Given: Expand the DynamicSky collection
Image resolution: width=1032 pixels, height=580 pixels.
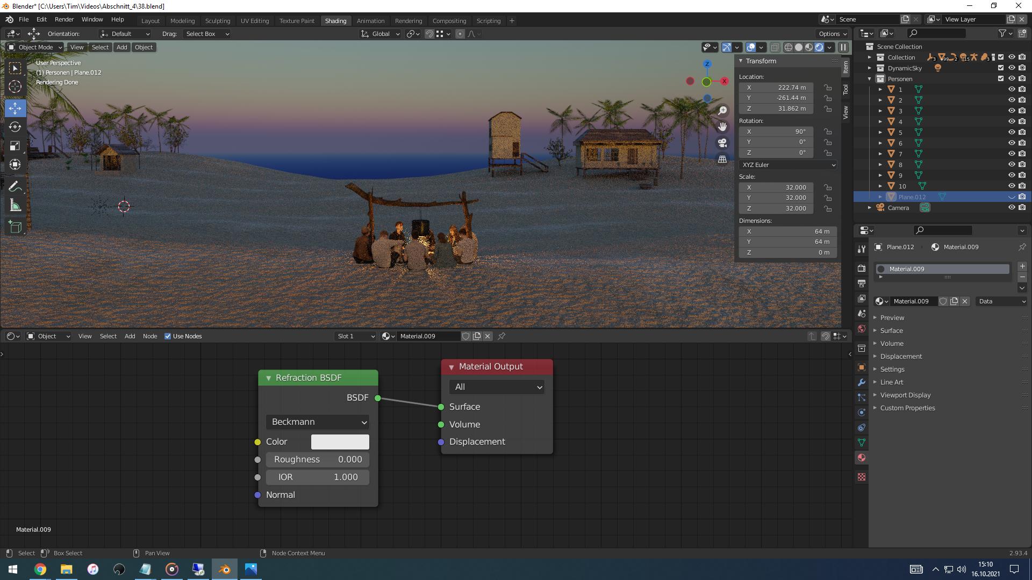Looking at the screenshot, I should [870, 68].
